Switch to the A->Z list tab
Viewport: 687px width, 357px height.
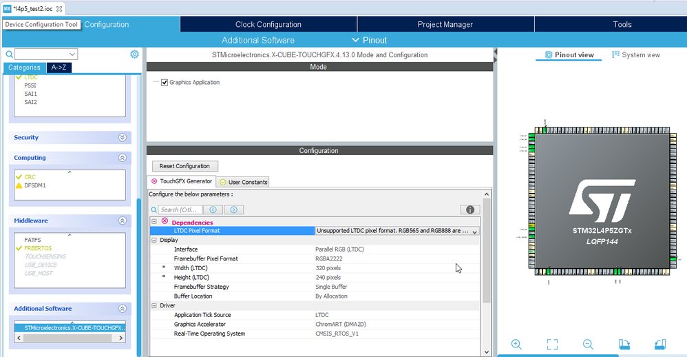[x=59, y=68]
